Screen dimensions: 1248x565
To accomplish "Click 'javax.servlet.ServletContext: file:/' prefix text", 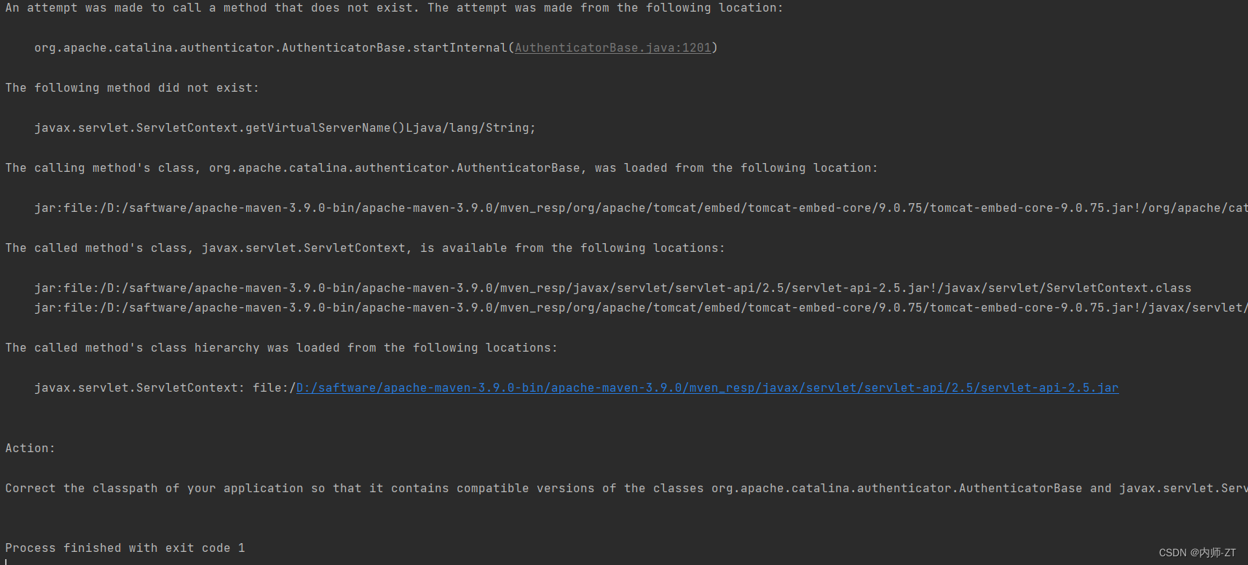I will point(165,388).
